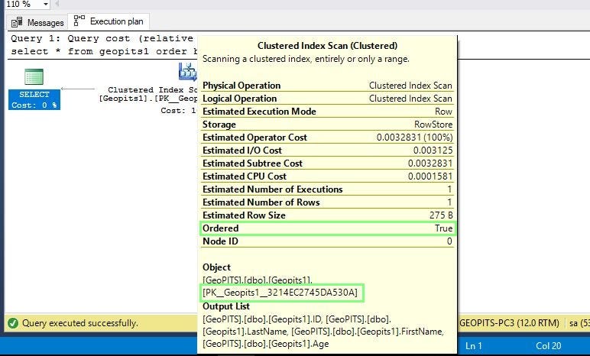
Task: Click the Ordered True property row
Action: coord(327,228)
